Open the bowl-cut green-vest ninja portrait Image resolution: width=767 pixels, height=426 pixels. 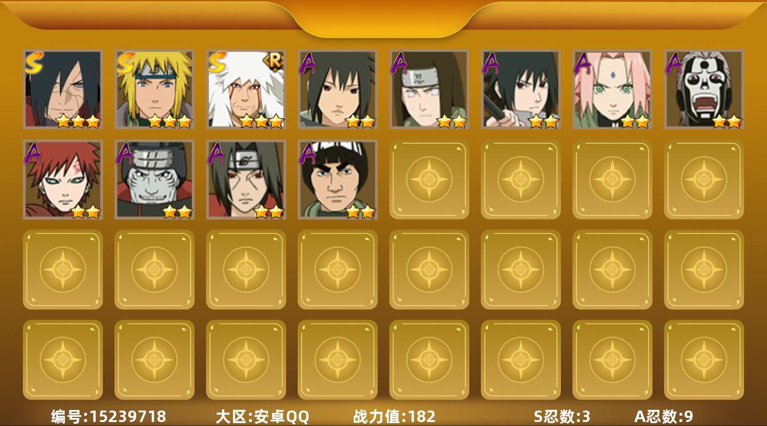tap(338, 180)
